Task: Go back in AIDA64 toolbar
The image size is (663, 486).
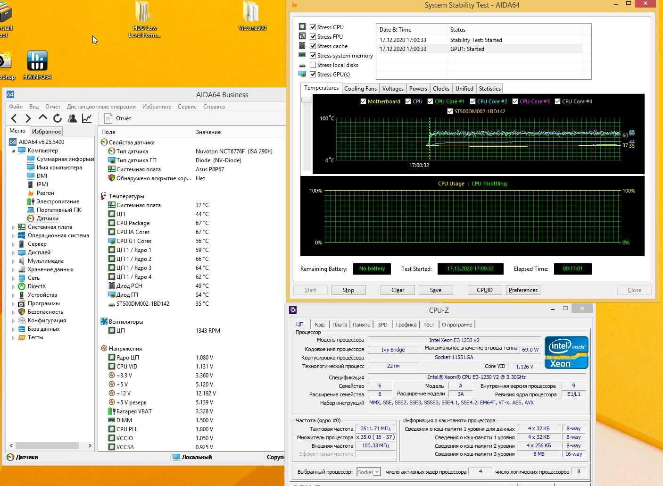Action: 14,118
